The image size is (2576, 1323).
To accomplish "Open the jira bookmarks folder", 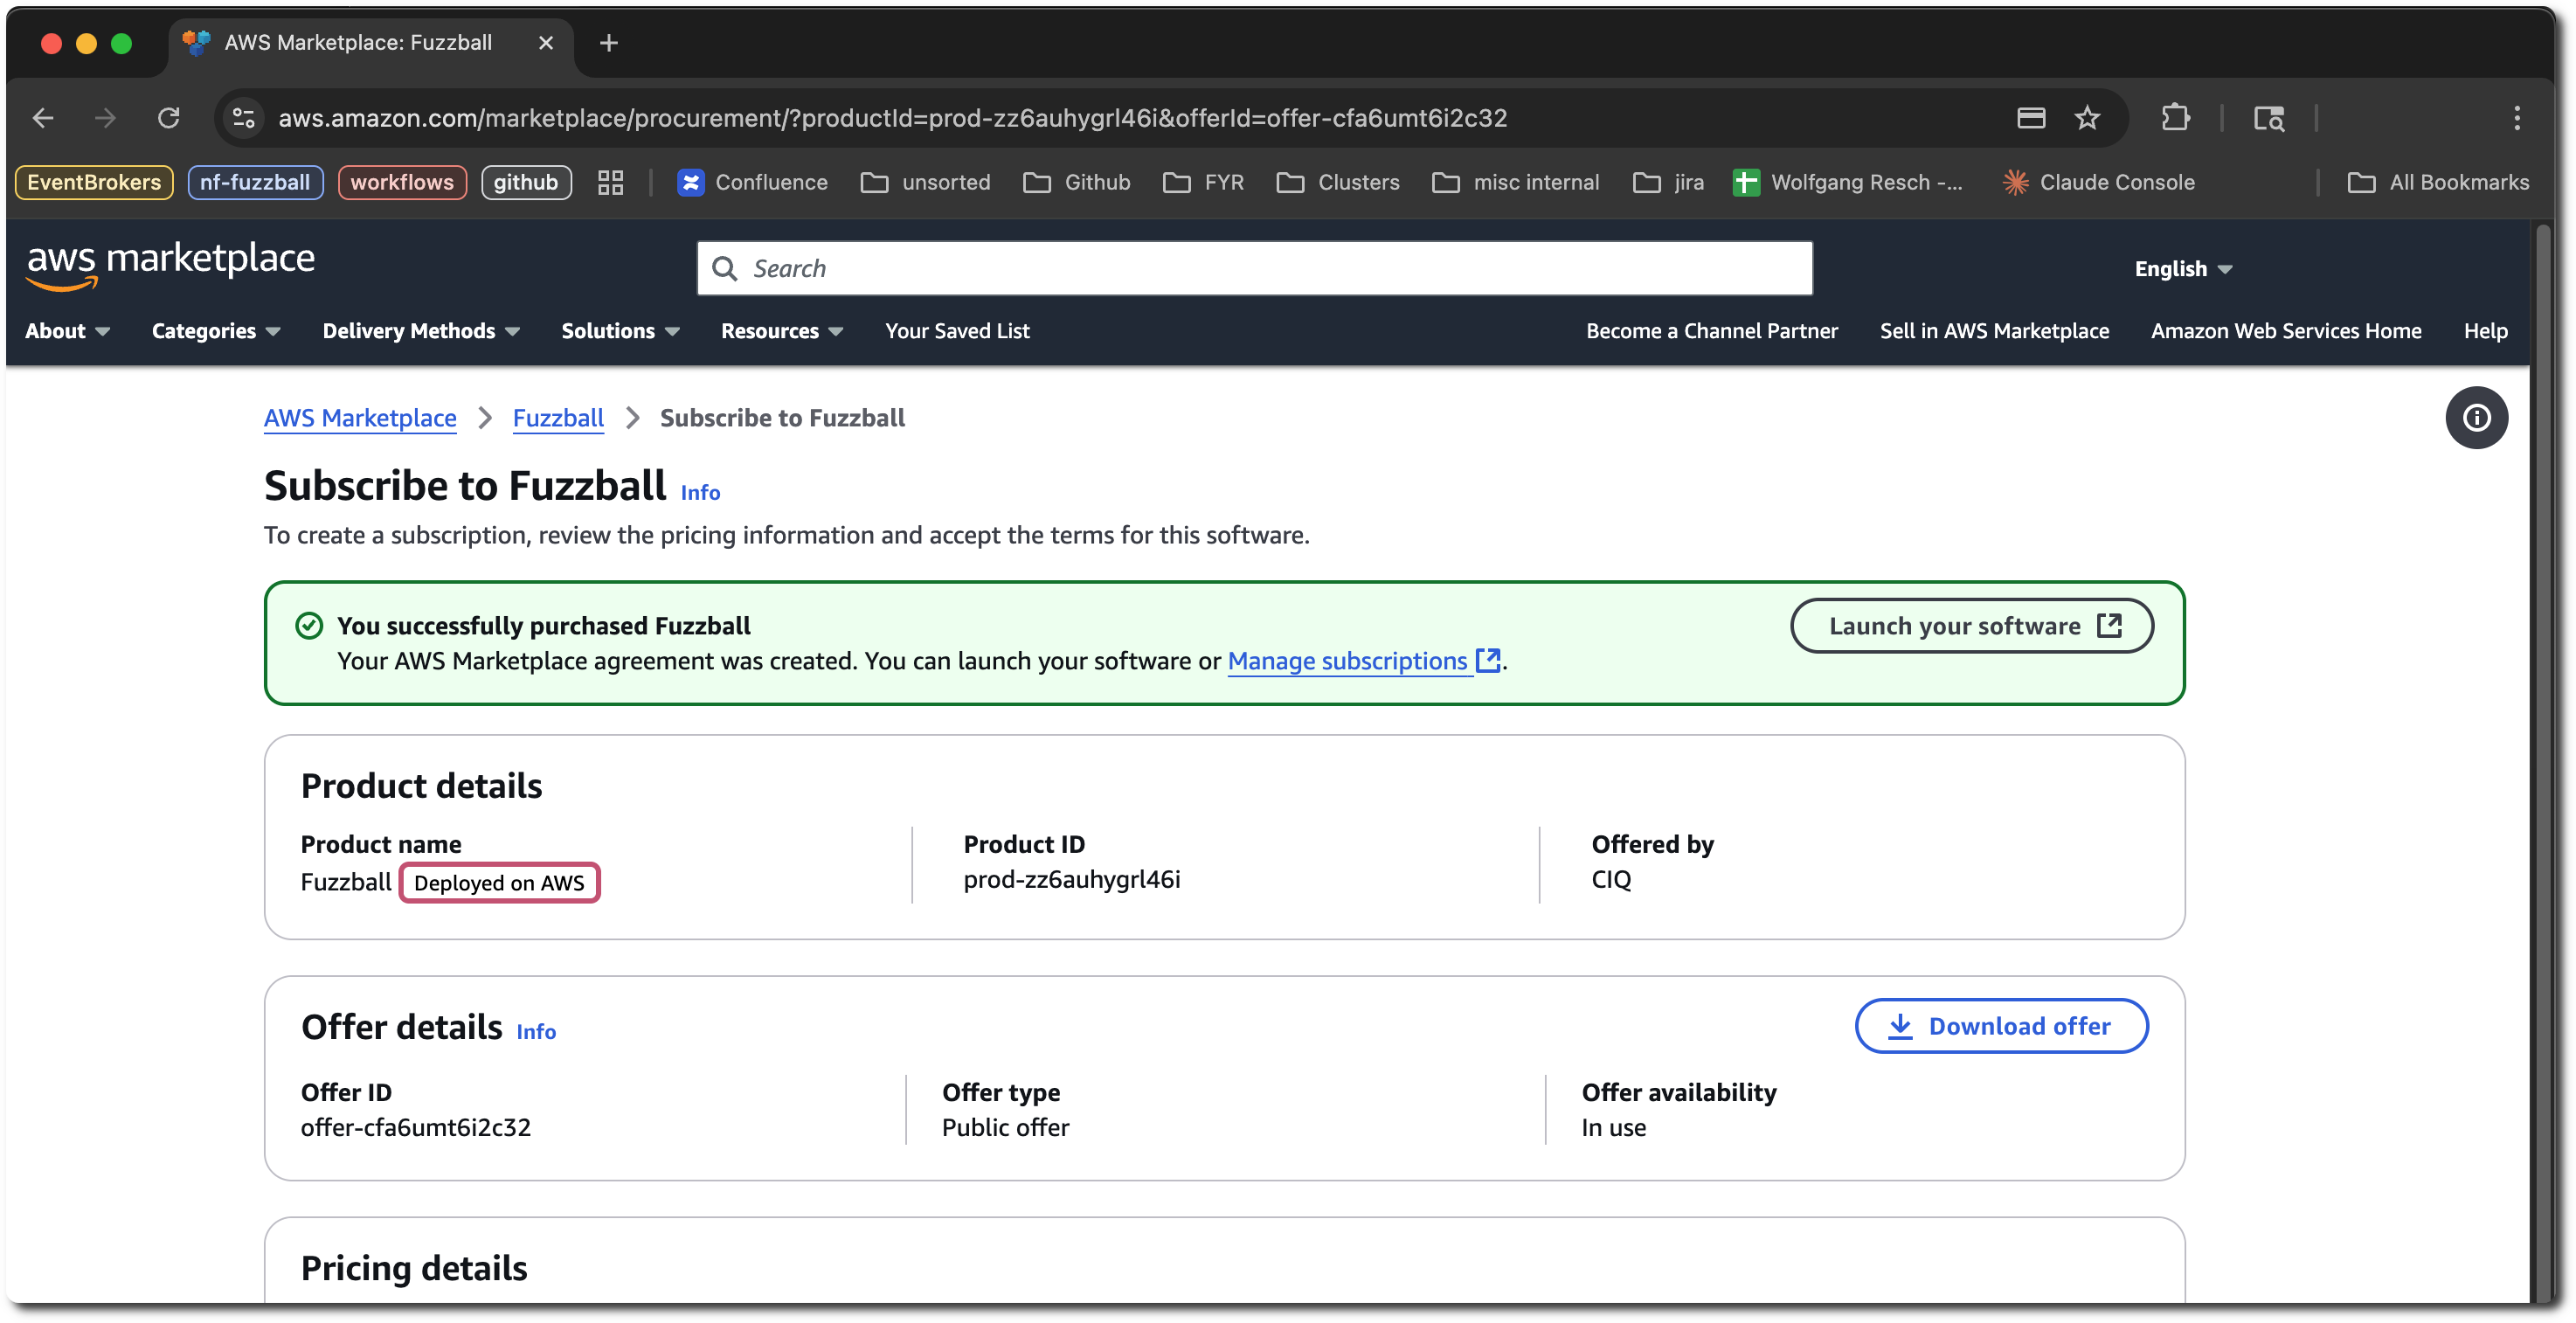I will coord(1668,182).
